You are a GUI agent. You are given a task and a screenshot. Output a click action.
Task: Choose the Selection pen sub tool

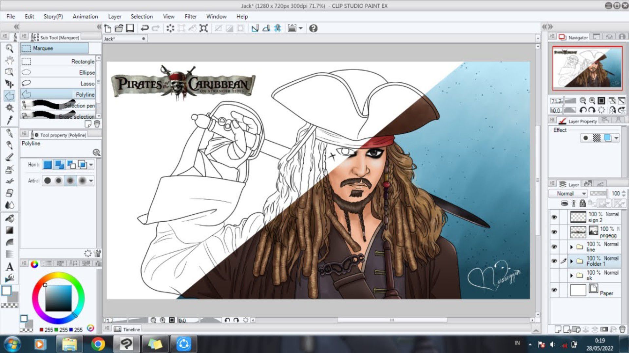coord(58,105)
